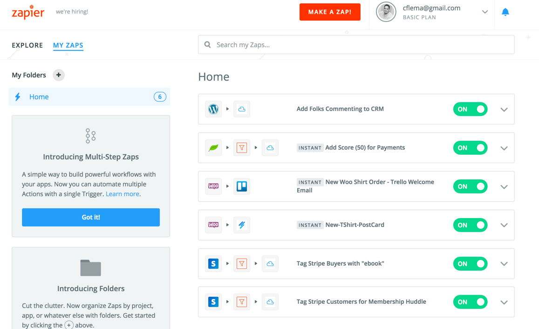Toggle off Tag Stripe Customers for Membership Huddle
This screenshot has width=539, height=329.
470,302
